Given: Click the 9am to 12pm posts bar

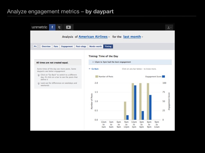Looking at the screenshot, I should (x=125, y=110).
